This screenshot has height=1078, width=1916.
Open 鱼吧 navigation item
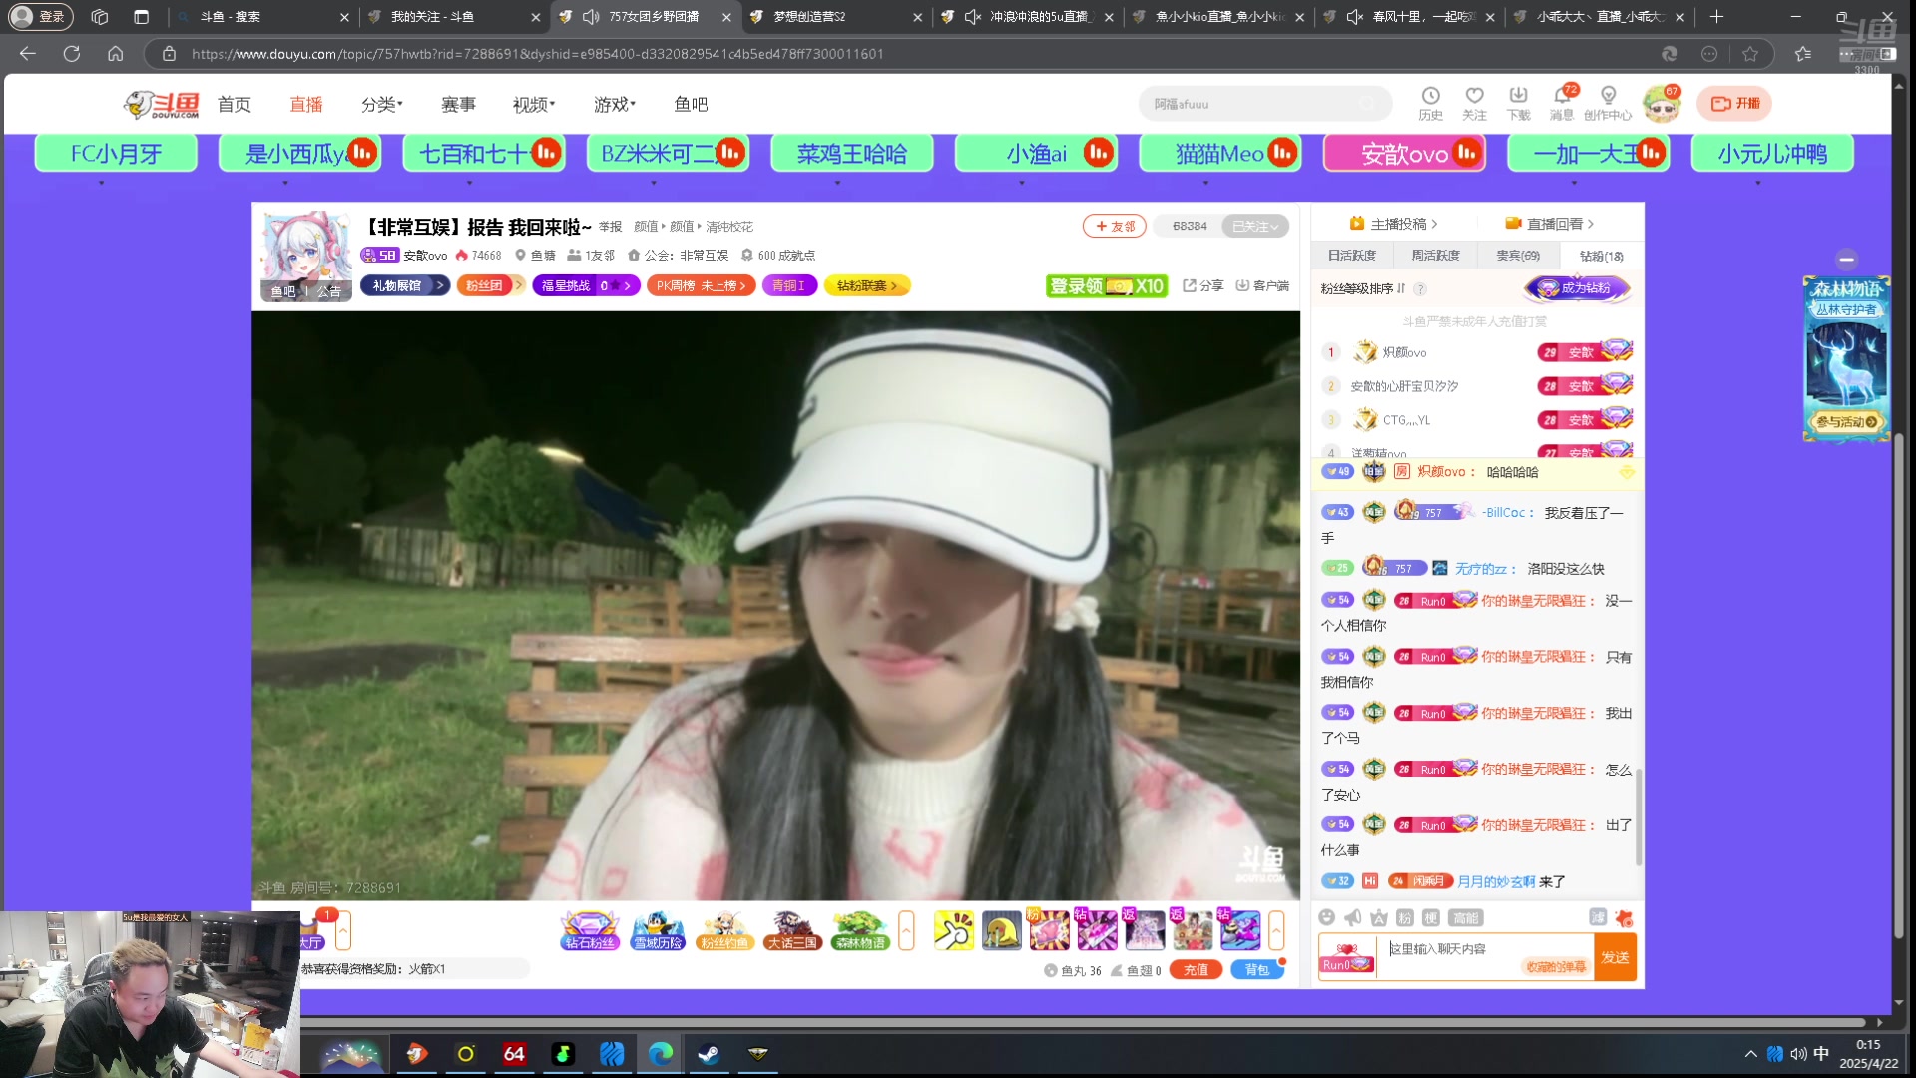(691, 104)
